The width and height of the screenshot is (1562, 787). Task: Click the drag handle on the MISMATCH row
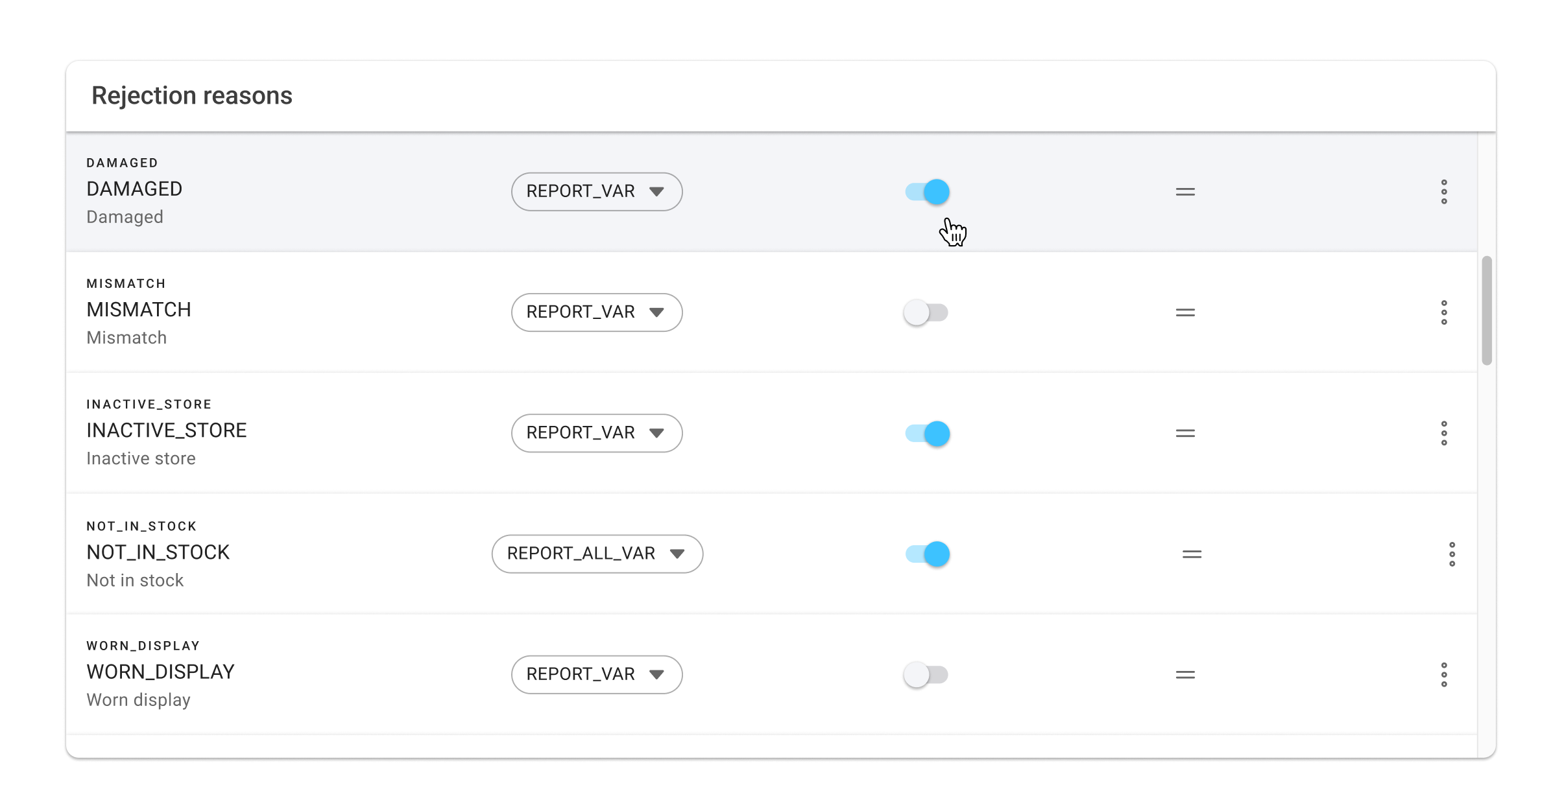1185,312
